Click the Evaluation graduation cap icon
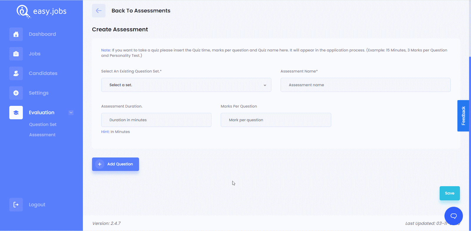The height and width of the screenshot is (231, 471). point(16,113)
